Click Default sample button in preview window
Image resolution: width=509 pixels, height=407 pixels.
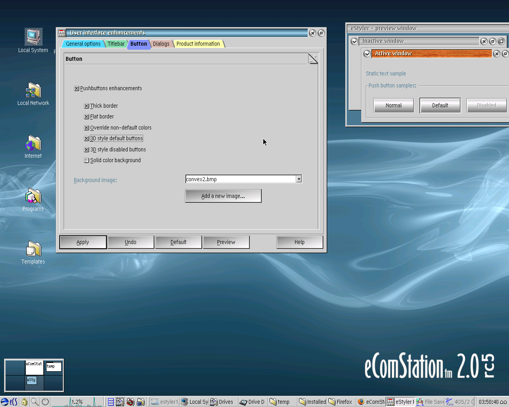(440, 105)
